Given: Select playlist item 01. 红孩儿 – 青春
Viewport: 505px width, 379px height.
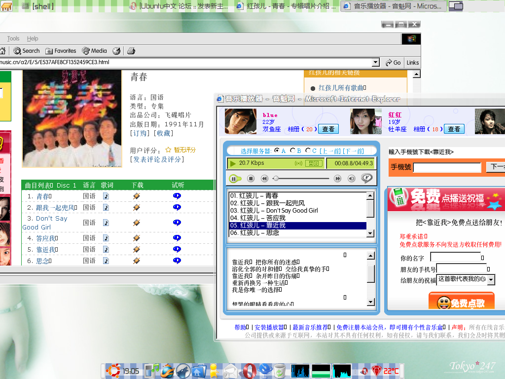Looking at the screenshot, I should [297, 195].
